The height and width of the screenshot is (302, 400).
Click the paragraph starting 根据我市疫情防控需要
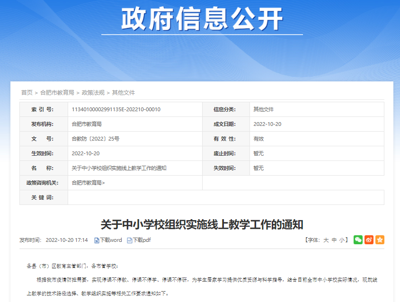202,287
